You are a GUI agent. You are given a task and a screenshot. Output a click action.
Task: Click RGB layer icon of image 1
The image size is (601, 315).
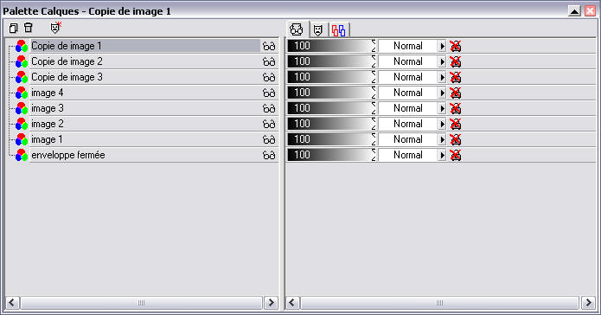point(22,139)
